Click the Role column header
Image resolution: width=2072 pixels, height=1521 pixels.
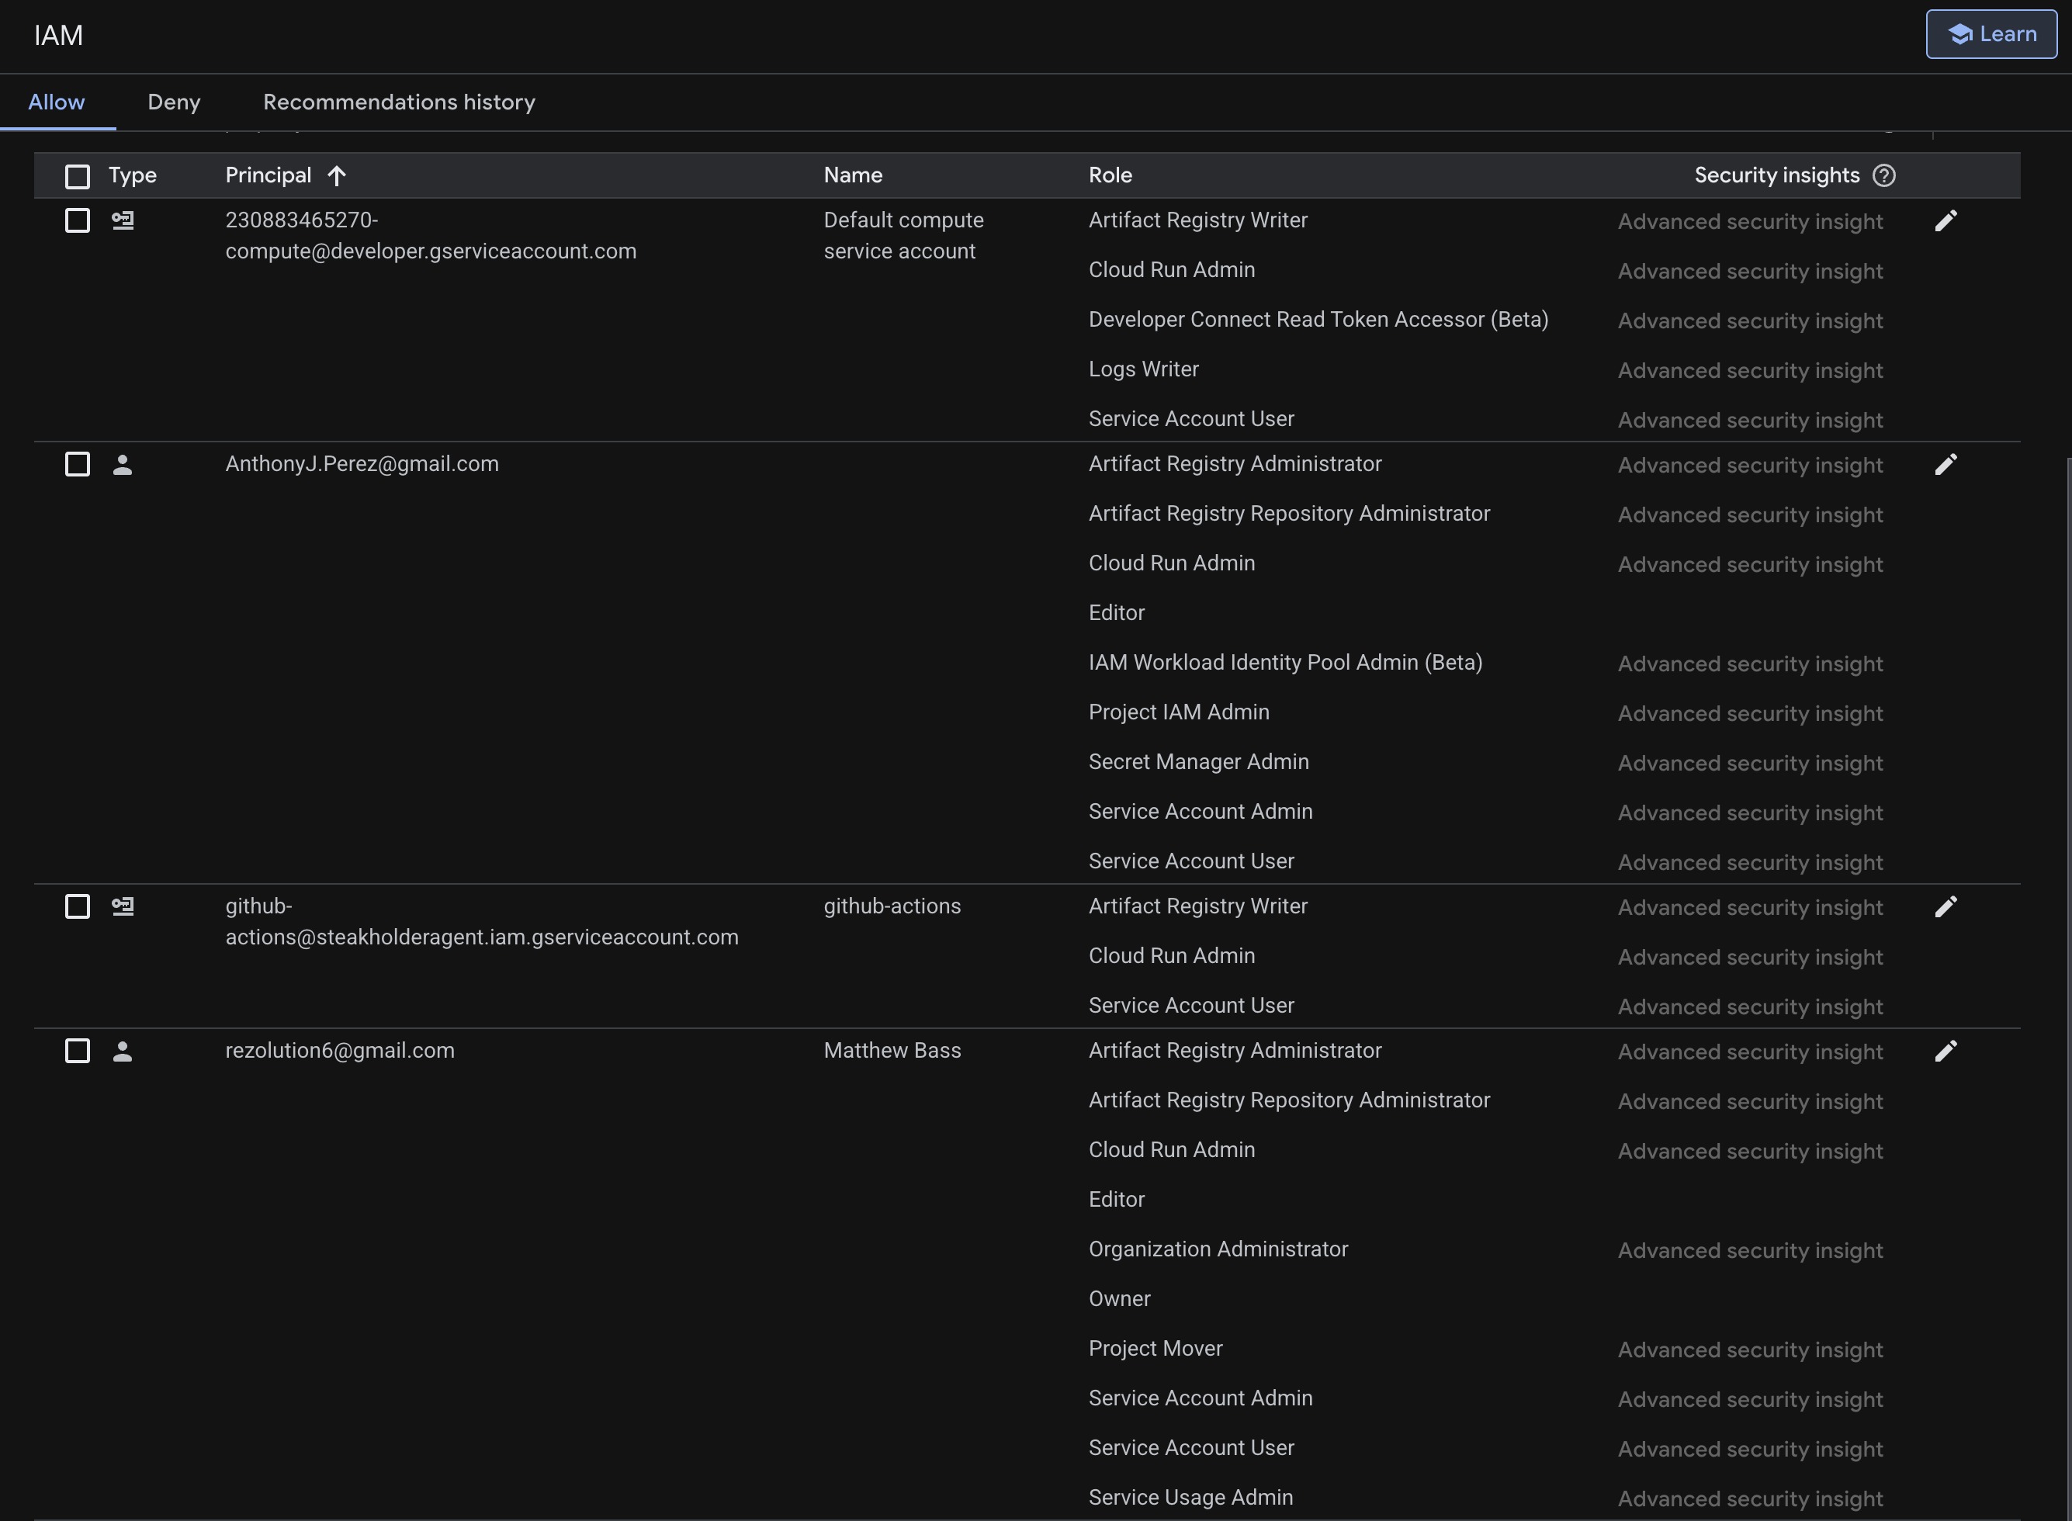tap(1109, 176)
